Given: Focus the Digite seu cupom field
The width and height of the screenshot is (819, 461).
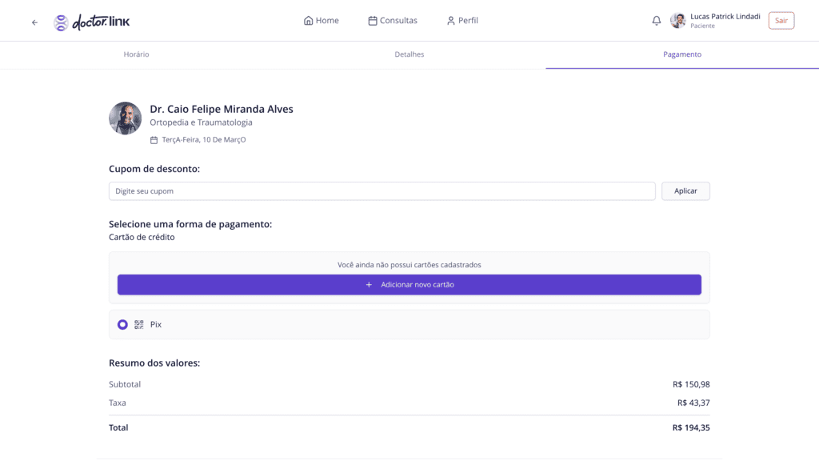Looking at the screenshot, I should (x=382, y=191).
